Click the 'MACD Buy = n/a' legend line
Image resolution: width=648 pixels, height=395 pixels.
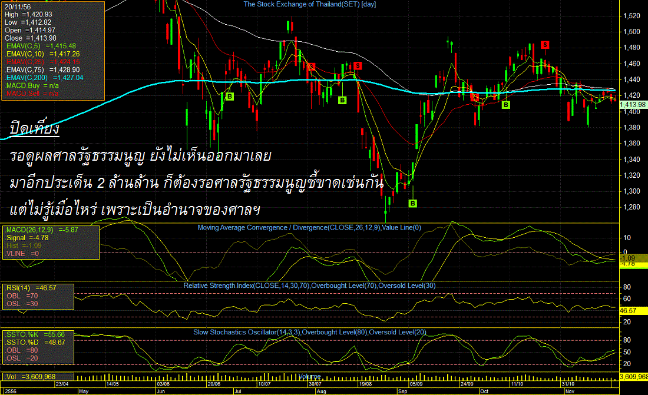(x=32, y=85)
